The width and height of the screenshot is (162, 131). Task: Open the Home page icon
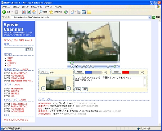[x=34, y=12]
